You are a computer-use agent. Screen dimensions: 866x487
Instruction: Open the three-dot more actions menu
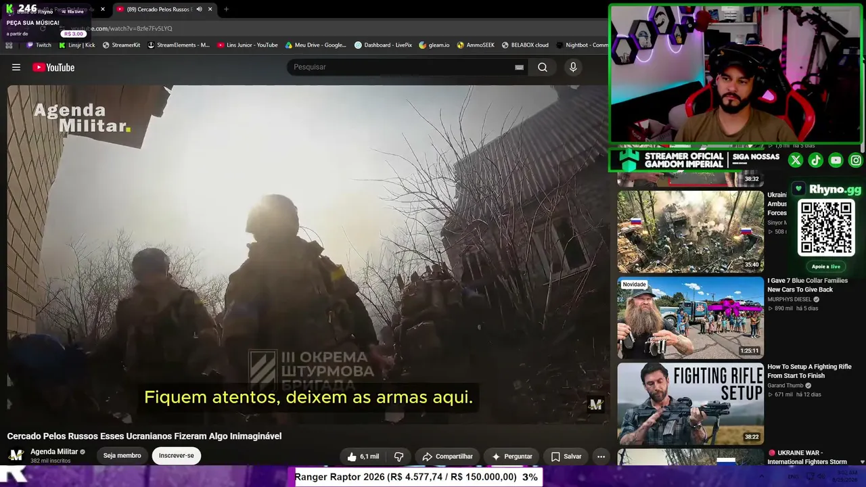pos(601,457)
